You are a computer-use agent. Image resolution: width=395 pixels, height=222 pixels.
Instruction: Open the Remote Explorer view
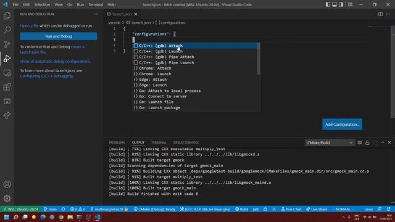(x=7, y=73)
